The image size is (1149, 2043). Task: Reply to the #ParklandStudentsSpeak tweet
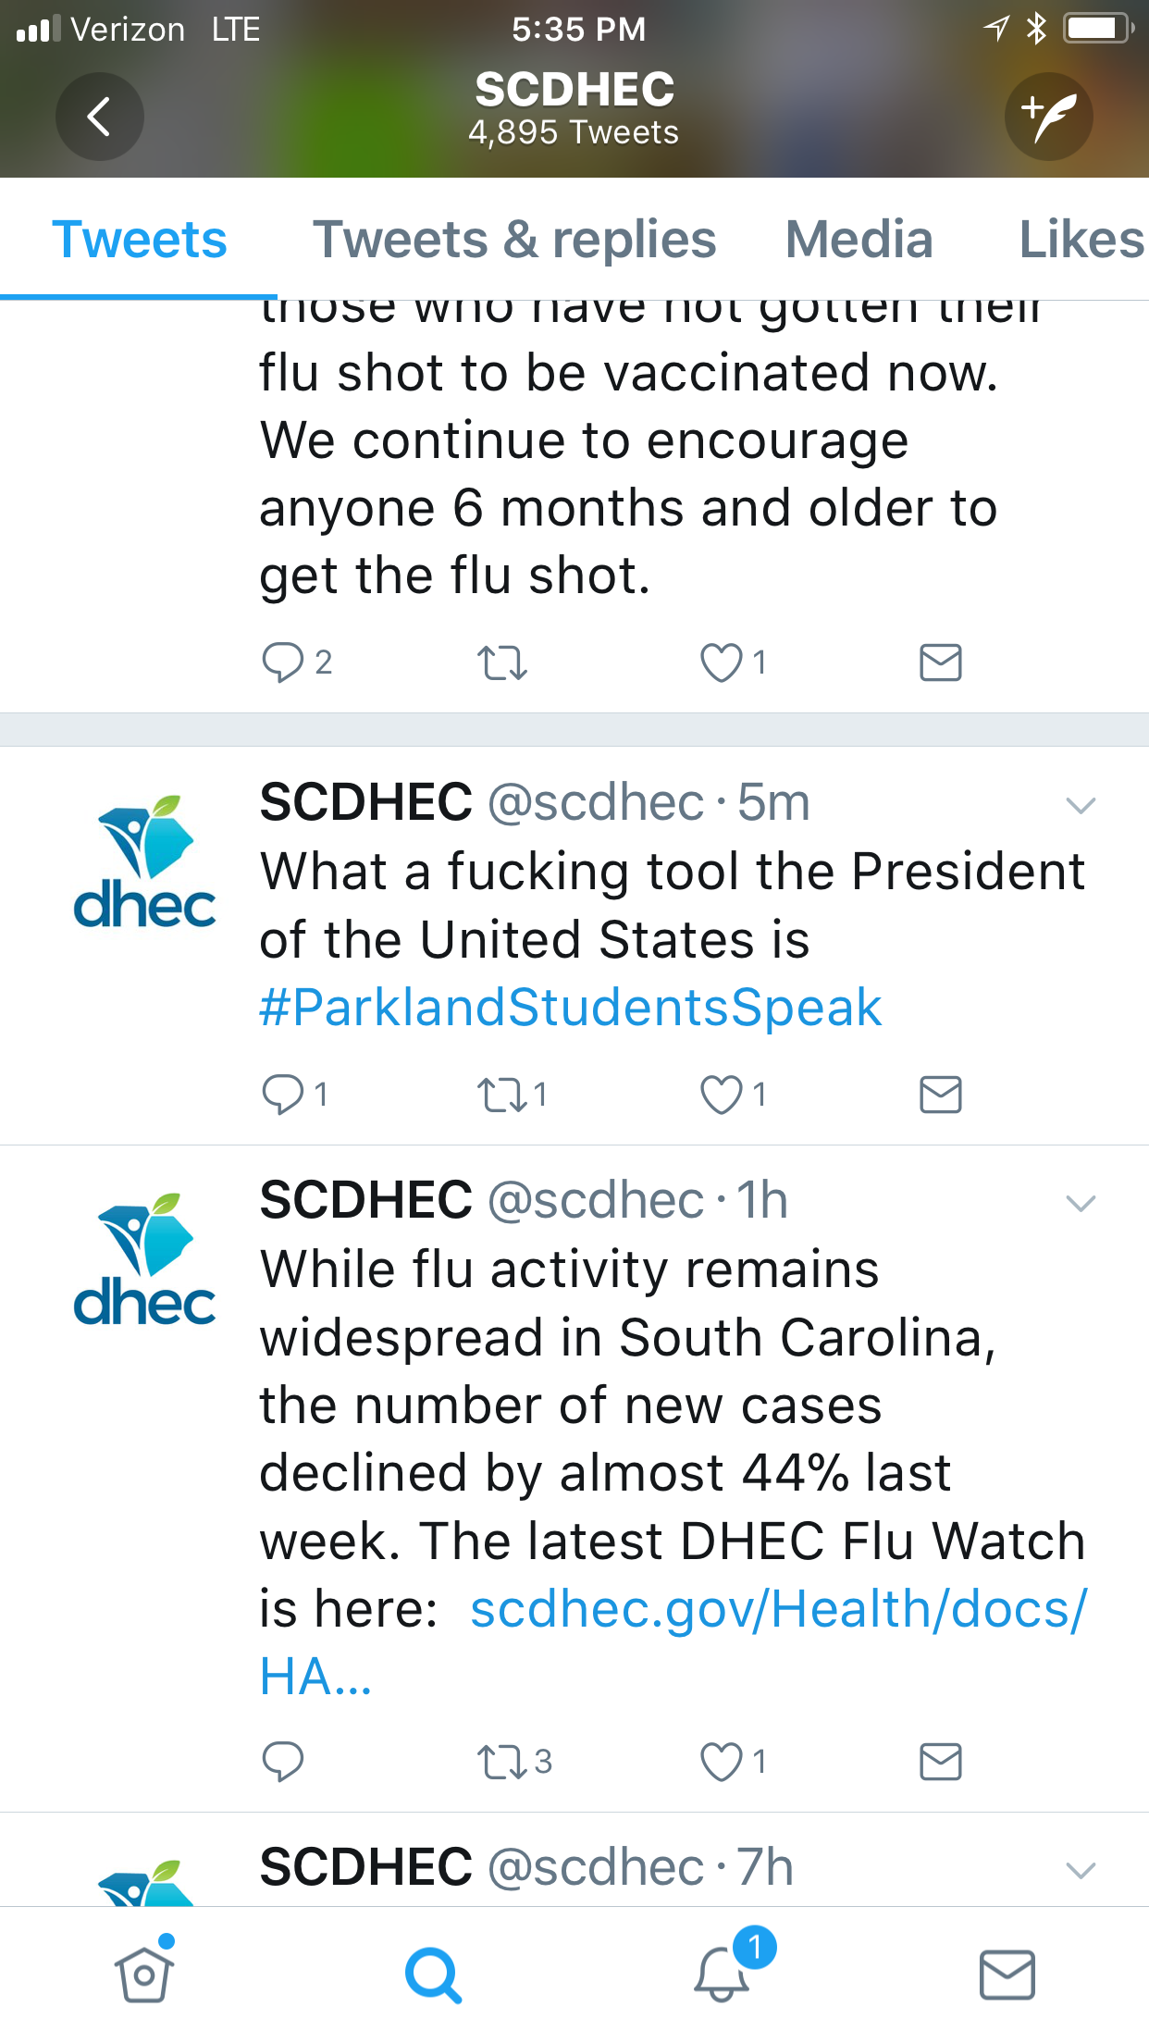(283, 1095)
